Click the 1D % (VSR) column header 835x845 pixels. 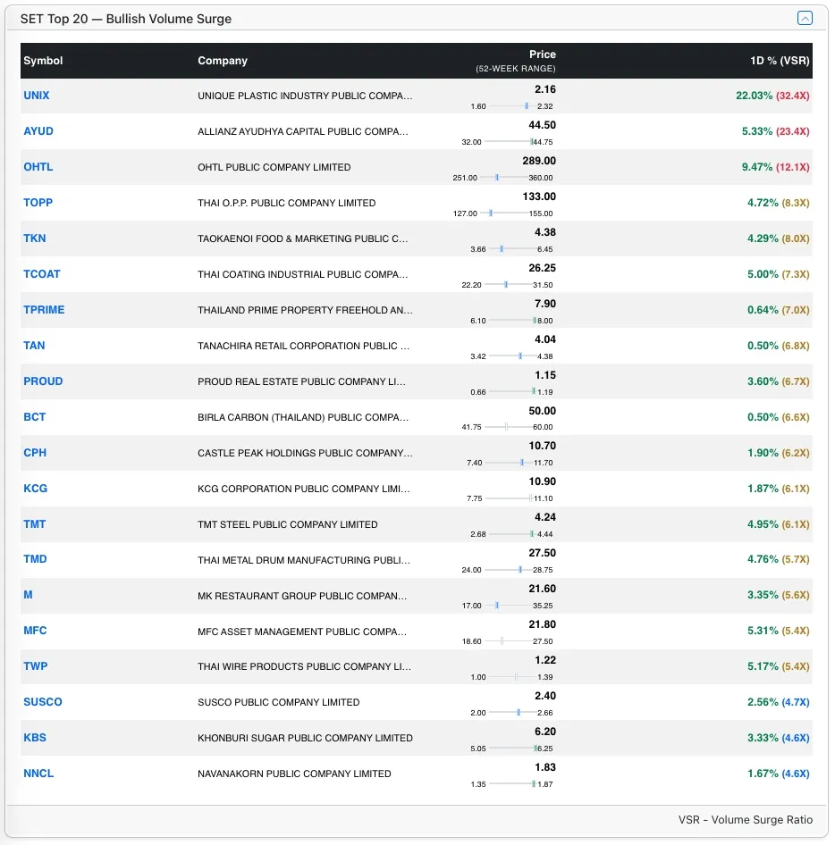[780, 61]
